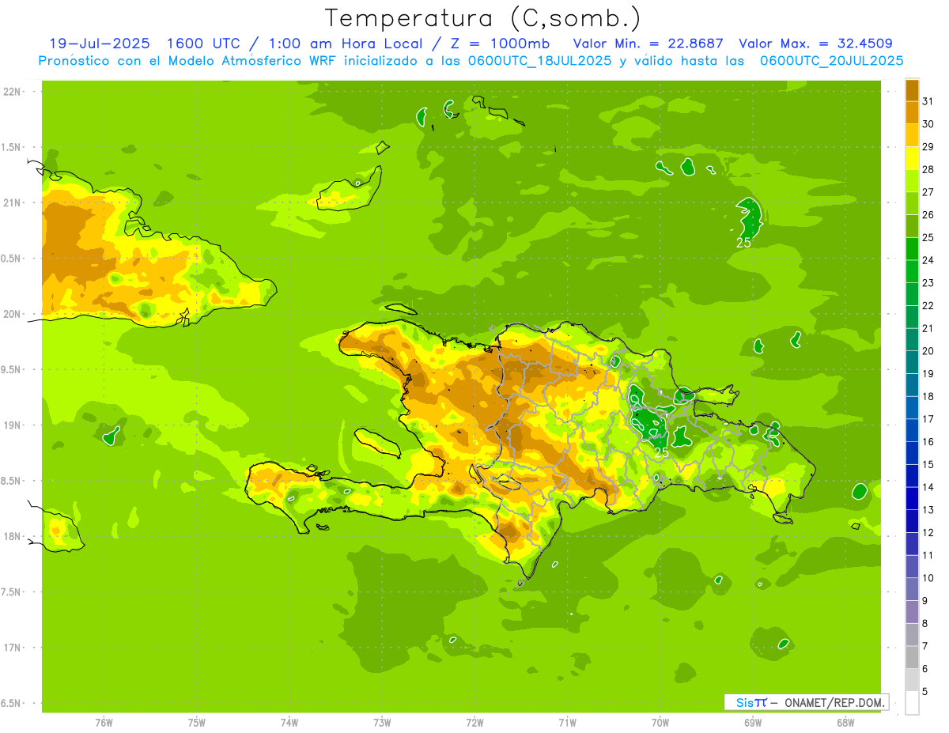Viewport: 949px width, 733px height.
Task: Click the "Valor Min. = 22.8687" value
Action: coord(648,43)
